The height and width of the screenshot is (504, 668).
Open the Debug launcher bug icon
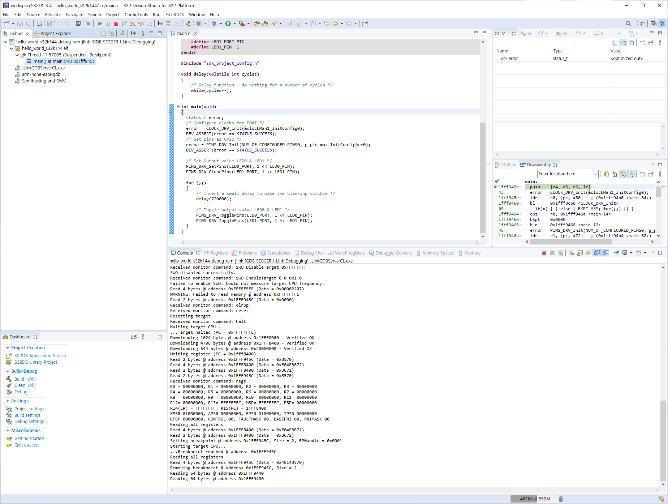pyautogui.click(x=214, y=24)
